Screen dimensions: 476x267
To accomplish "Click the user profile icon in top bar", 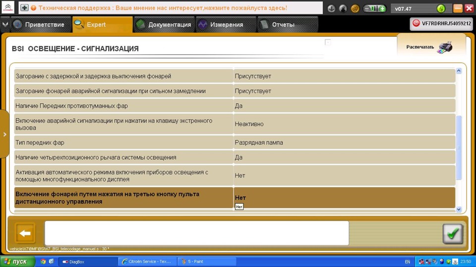I will (343, 8).
